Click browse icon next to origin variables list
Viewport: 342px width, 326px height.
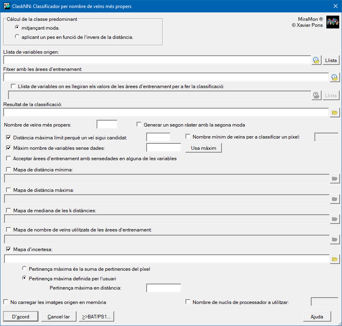pyautogui.click(x=316, y=60)
